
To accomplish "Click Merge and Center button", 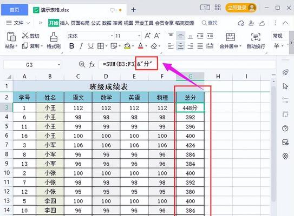I will click(x=230, y=41).
